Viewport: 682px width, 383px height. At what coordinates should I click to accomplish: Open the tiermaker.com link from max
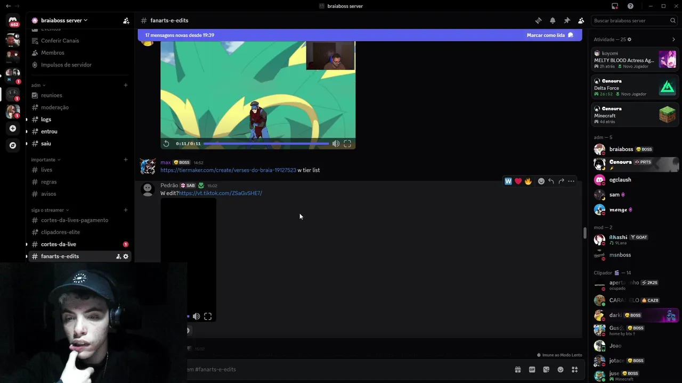point(228,170)
